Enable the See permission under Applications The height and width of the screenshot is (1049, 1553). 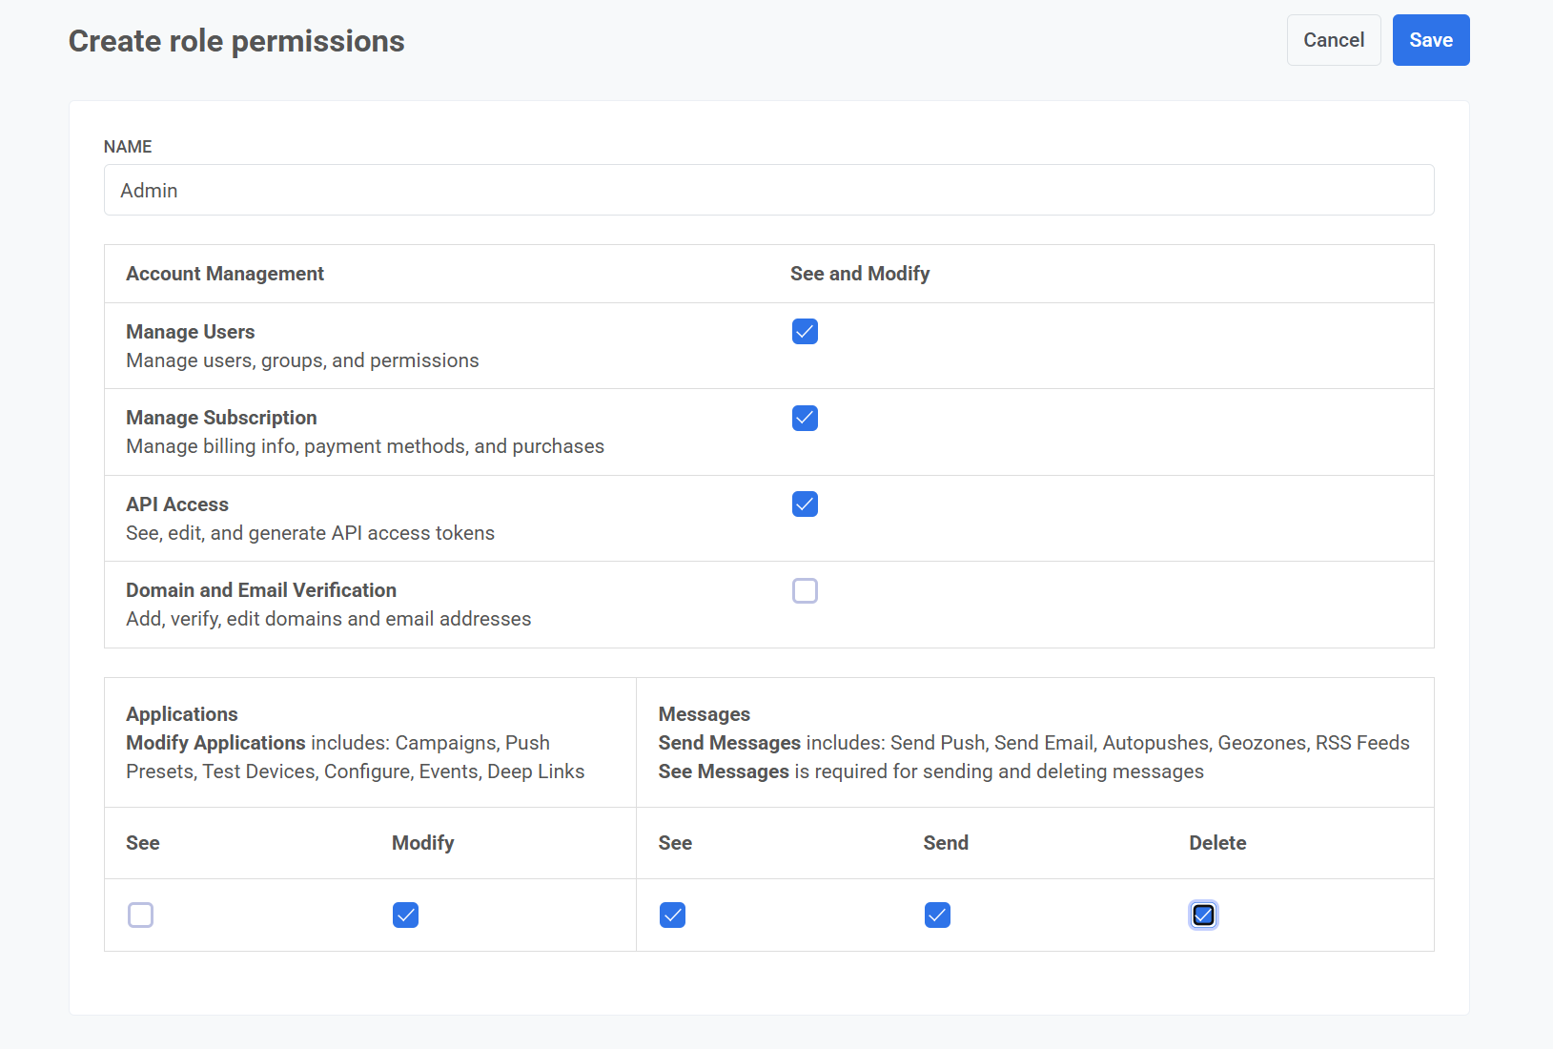click(x=140, y=915)
